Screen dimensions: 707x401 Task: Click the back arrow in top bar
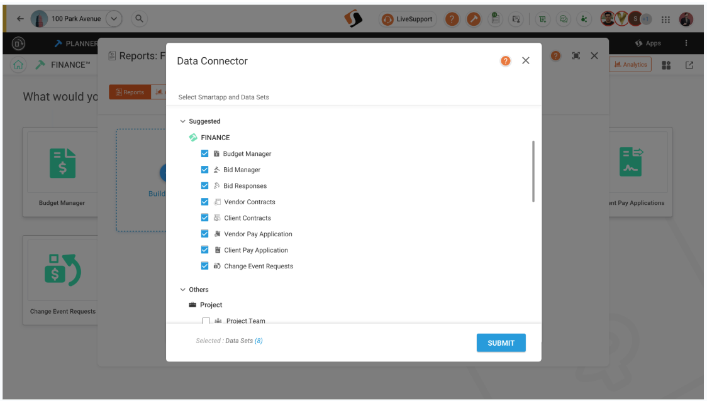(20, 18)
